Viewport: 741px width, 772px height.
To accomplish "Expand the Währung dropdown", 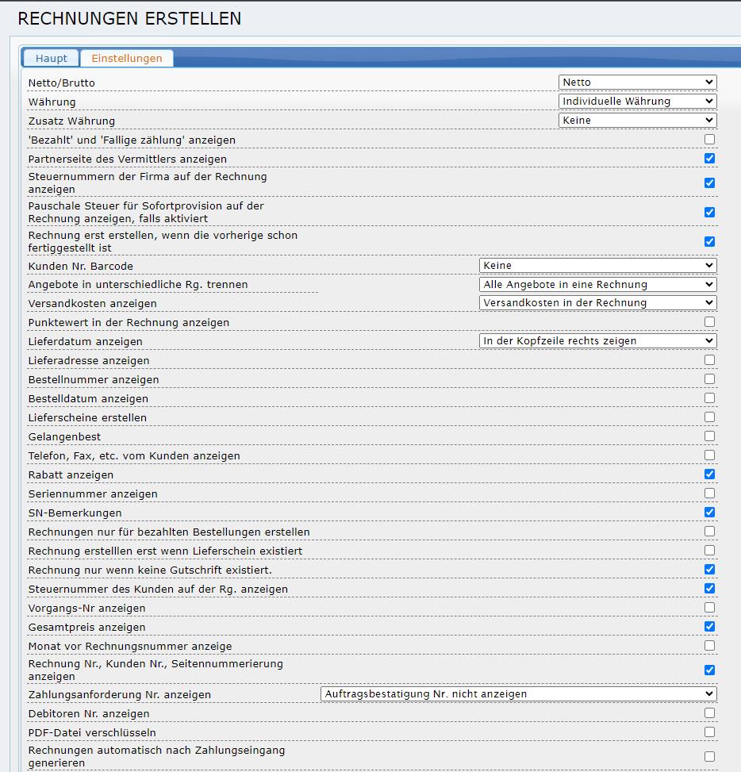I will [637, 102].
